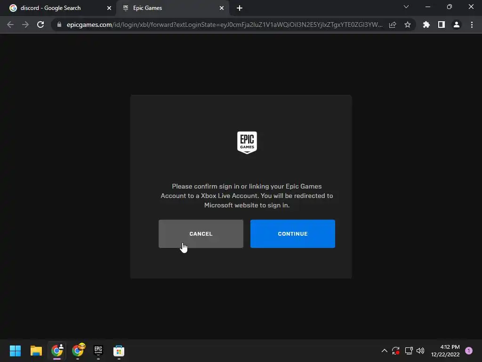Open the active Chrome taskbar icon
Viewport: 482px width, 362px height.
pyautogui.click(x=57, y=351)
